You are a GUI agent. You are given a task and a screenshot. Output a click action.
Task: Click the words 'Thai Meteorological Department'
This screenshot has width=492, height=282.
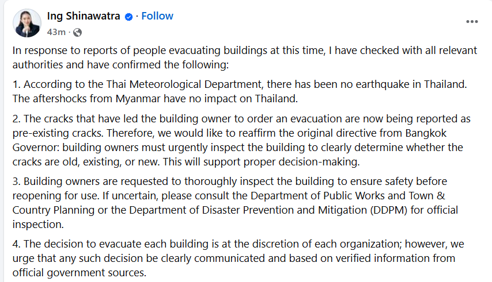184,84
